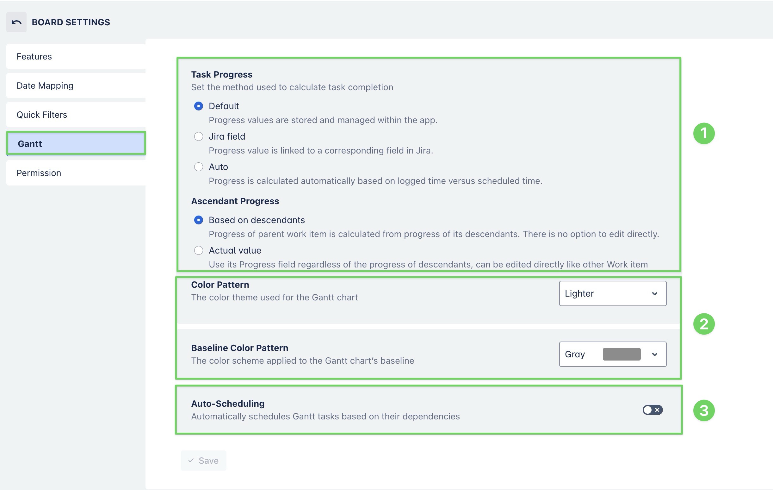Click the green number 3 badge

[x=704, y=410]
